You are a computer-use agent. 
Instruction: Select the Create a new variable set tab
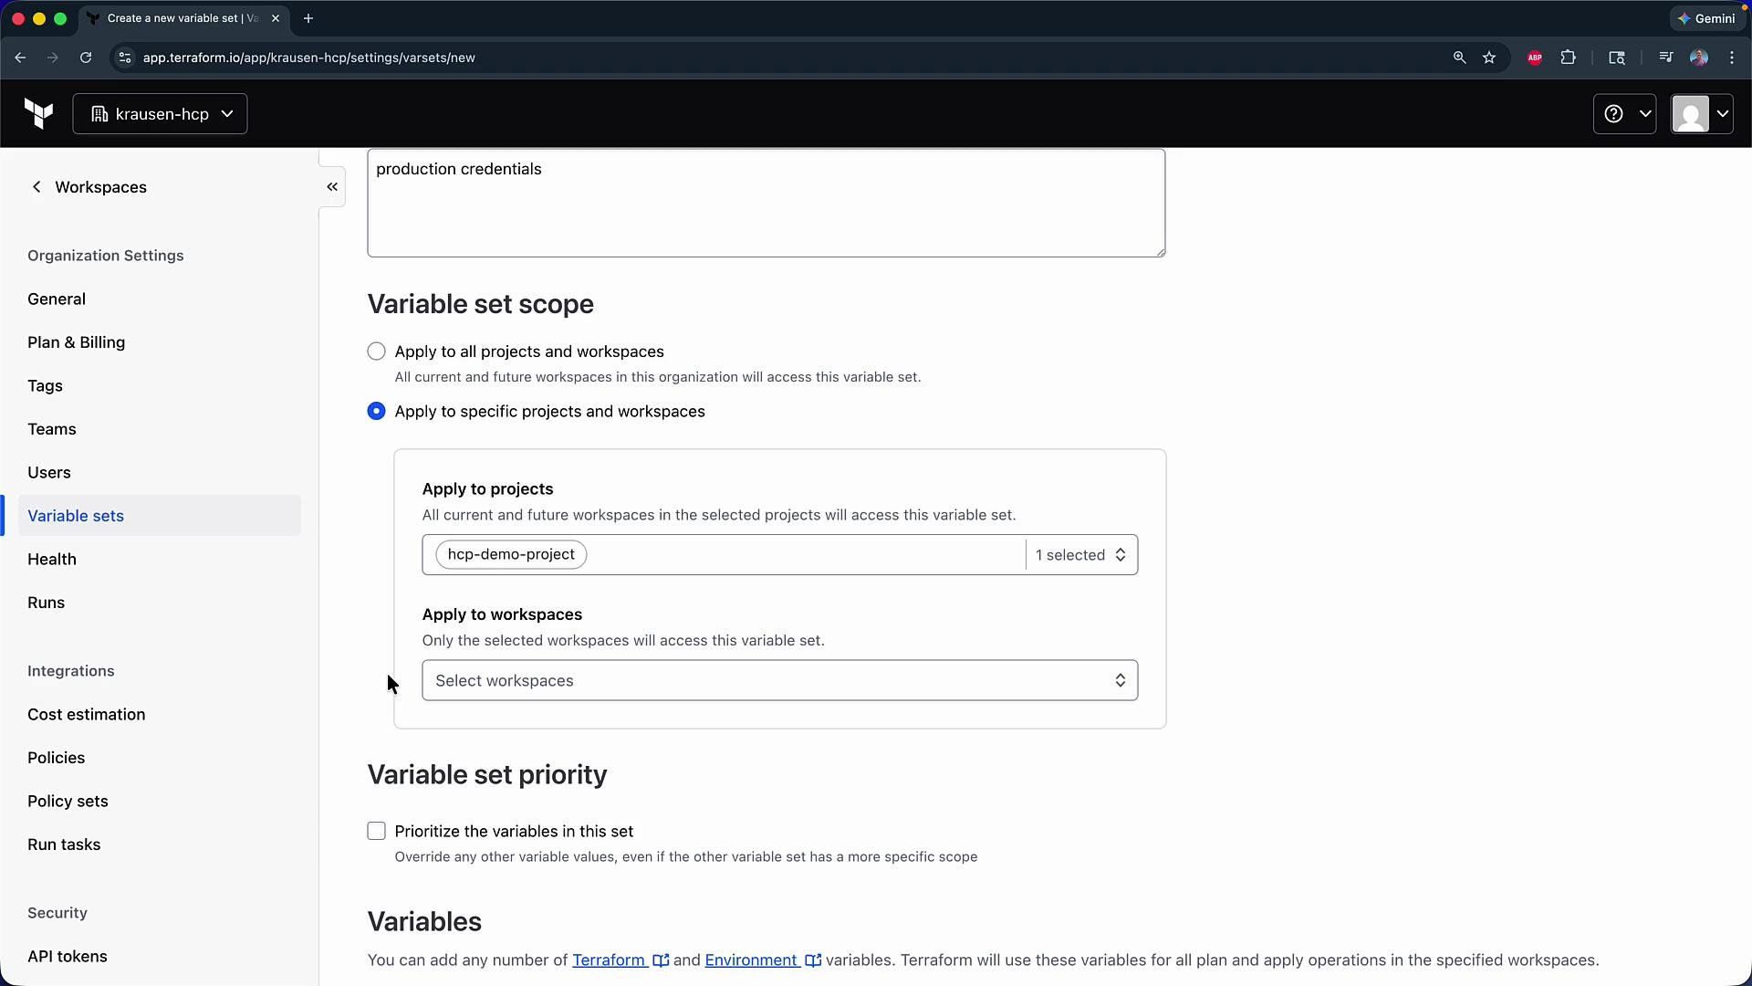point(182,18)
